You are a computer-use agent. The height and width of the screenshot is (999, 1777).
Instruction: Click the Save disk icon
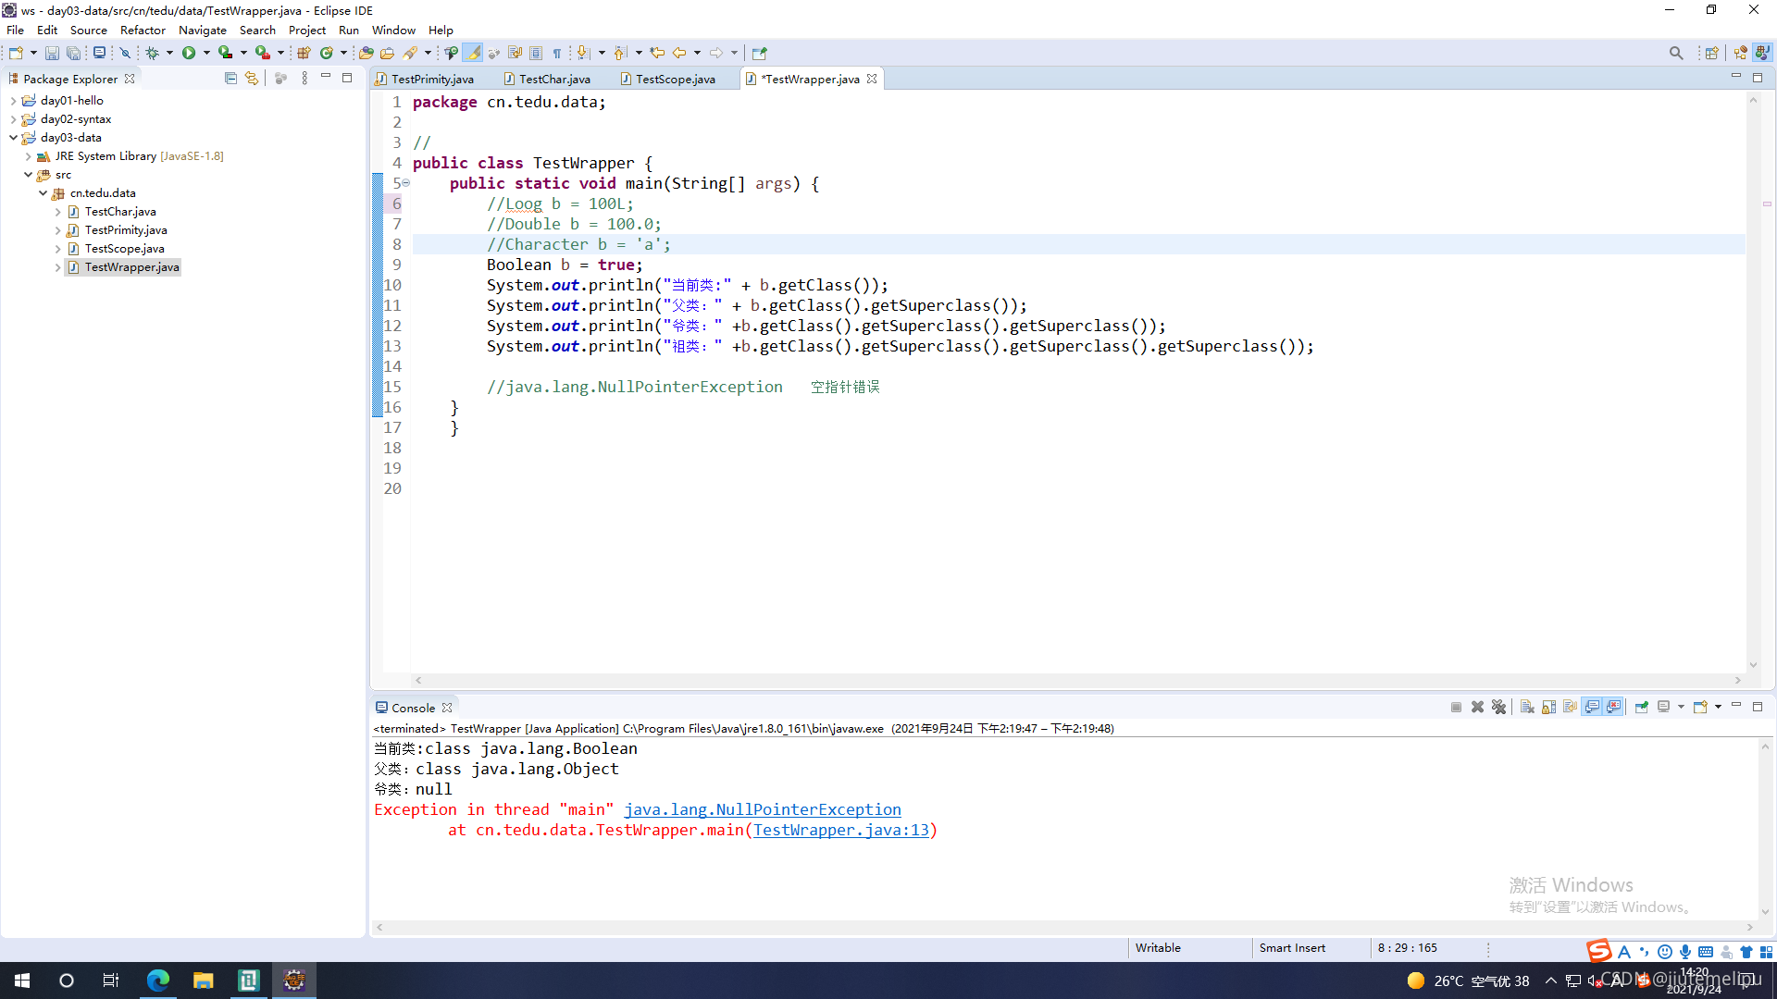(52, 53)
